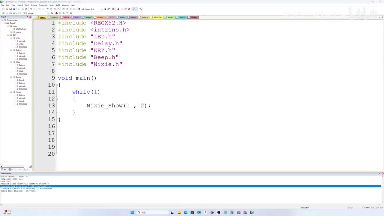The width and height of the screenshot is (384, 216).
Task: Collapse the Beep.c tree node
Action: tap(11, 77)
